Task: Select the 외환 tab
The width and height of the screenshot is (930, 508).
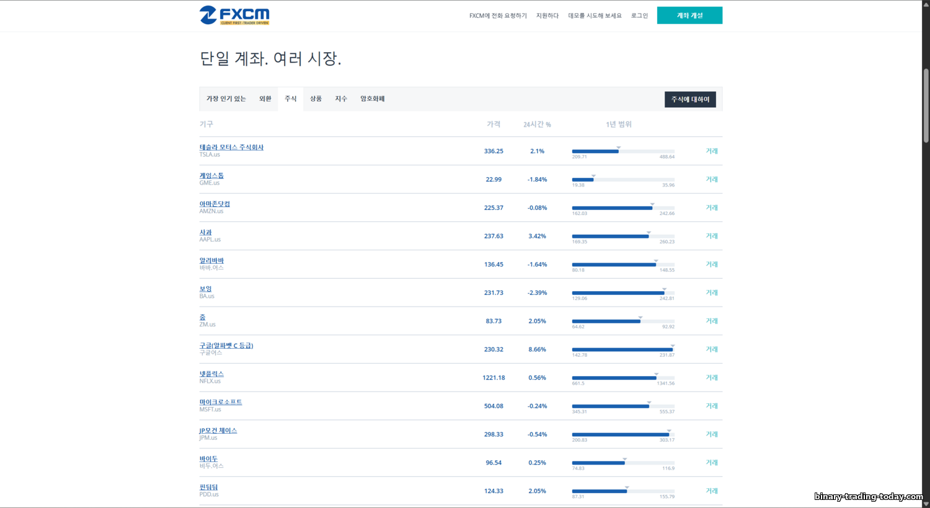Action: coord(265,99)
